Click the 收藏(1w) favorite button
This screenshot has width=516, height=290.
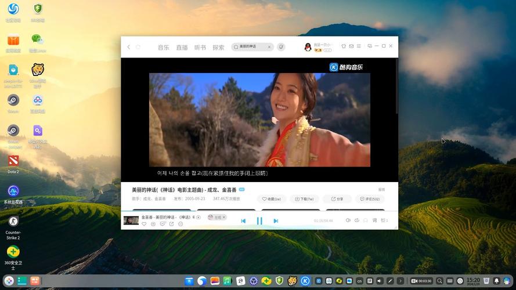(x=272, y=199)
